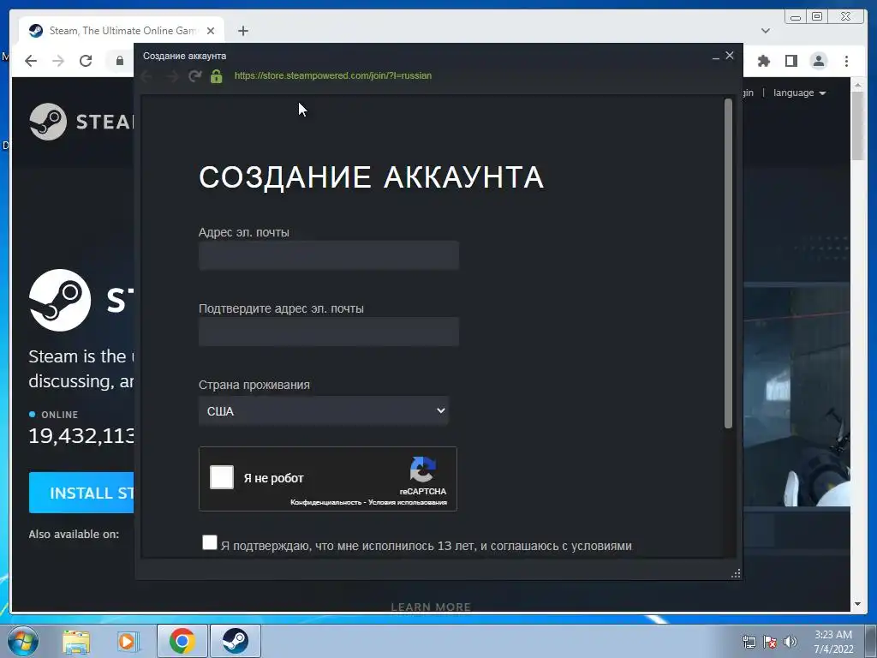
Task: Check the Я не робот reCAPTCHA box
Action: point(222,477)
